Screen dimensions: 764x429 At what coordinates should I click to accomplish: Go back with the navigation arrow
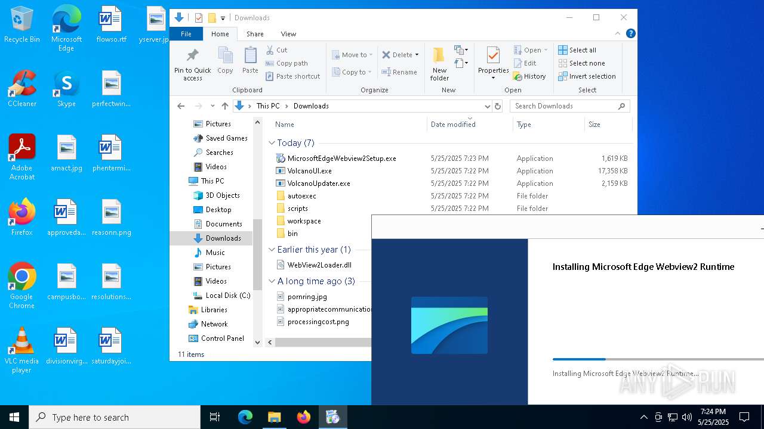point(181,106)
